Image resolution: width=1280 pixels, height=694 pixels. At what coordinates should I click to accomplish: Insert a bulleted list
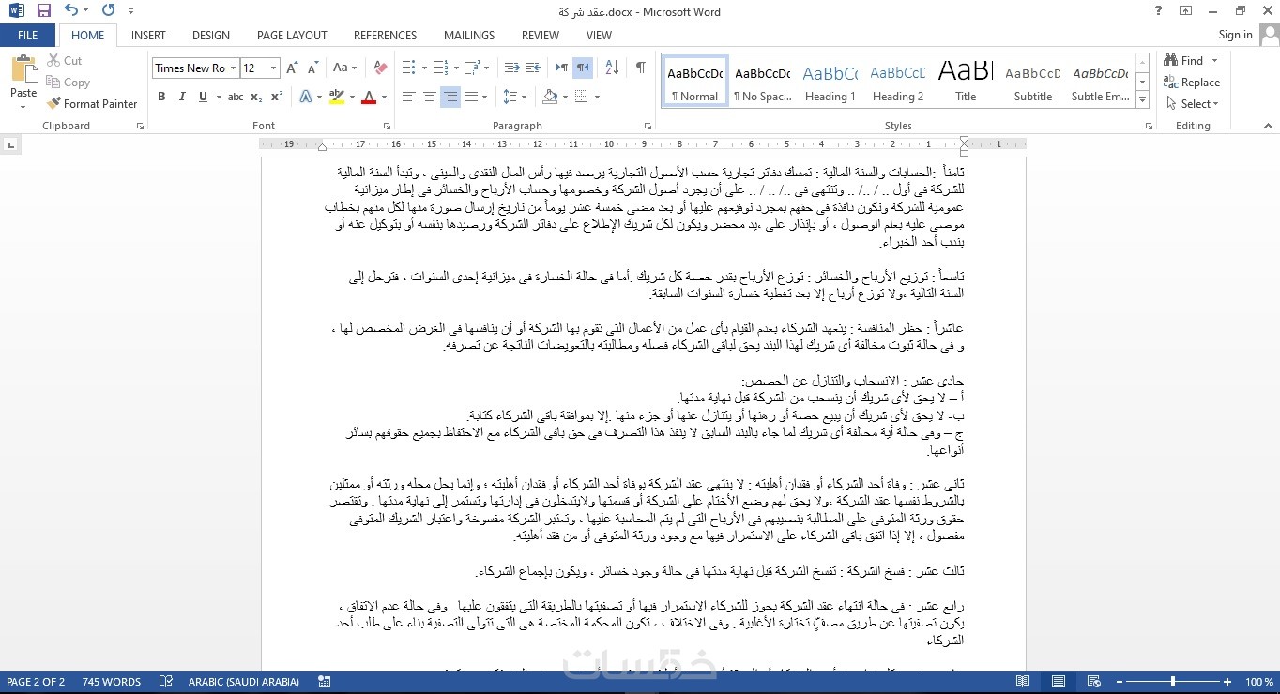tap(408, 68)
